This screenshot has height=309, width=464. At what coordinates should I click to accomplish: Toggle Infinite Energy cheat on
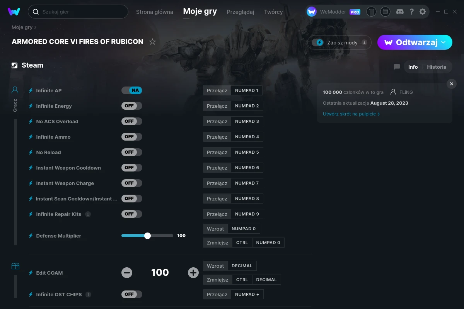tap(132, 106)
